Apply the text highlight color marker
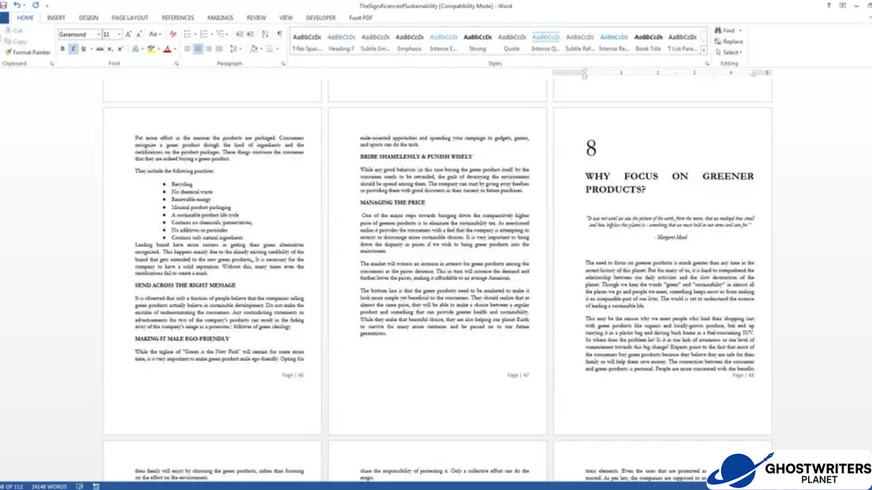872x490 pixels. point(151,49)
